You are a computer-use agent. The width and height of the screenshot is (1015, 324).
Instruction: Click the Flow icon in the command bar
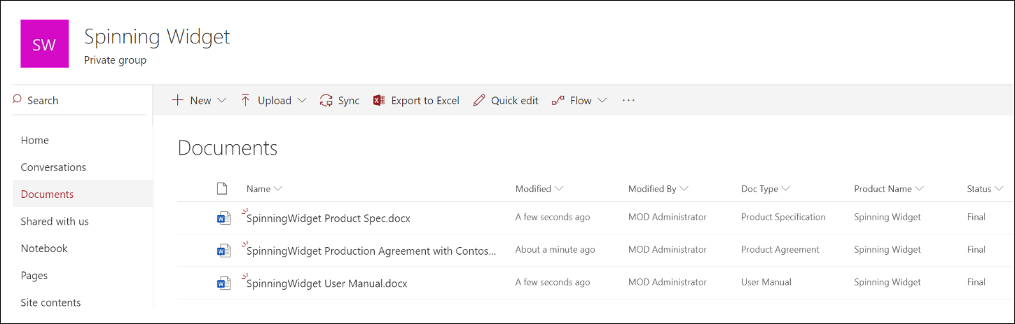(558, 101)
